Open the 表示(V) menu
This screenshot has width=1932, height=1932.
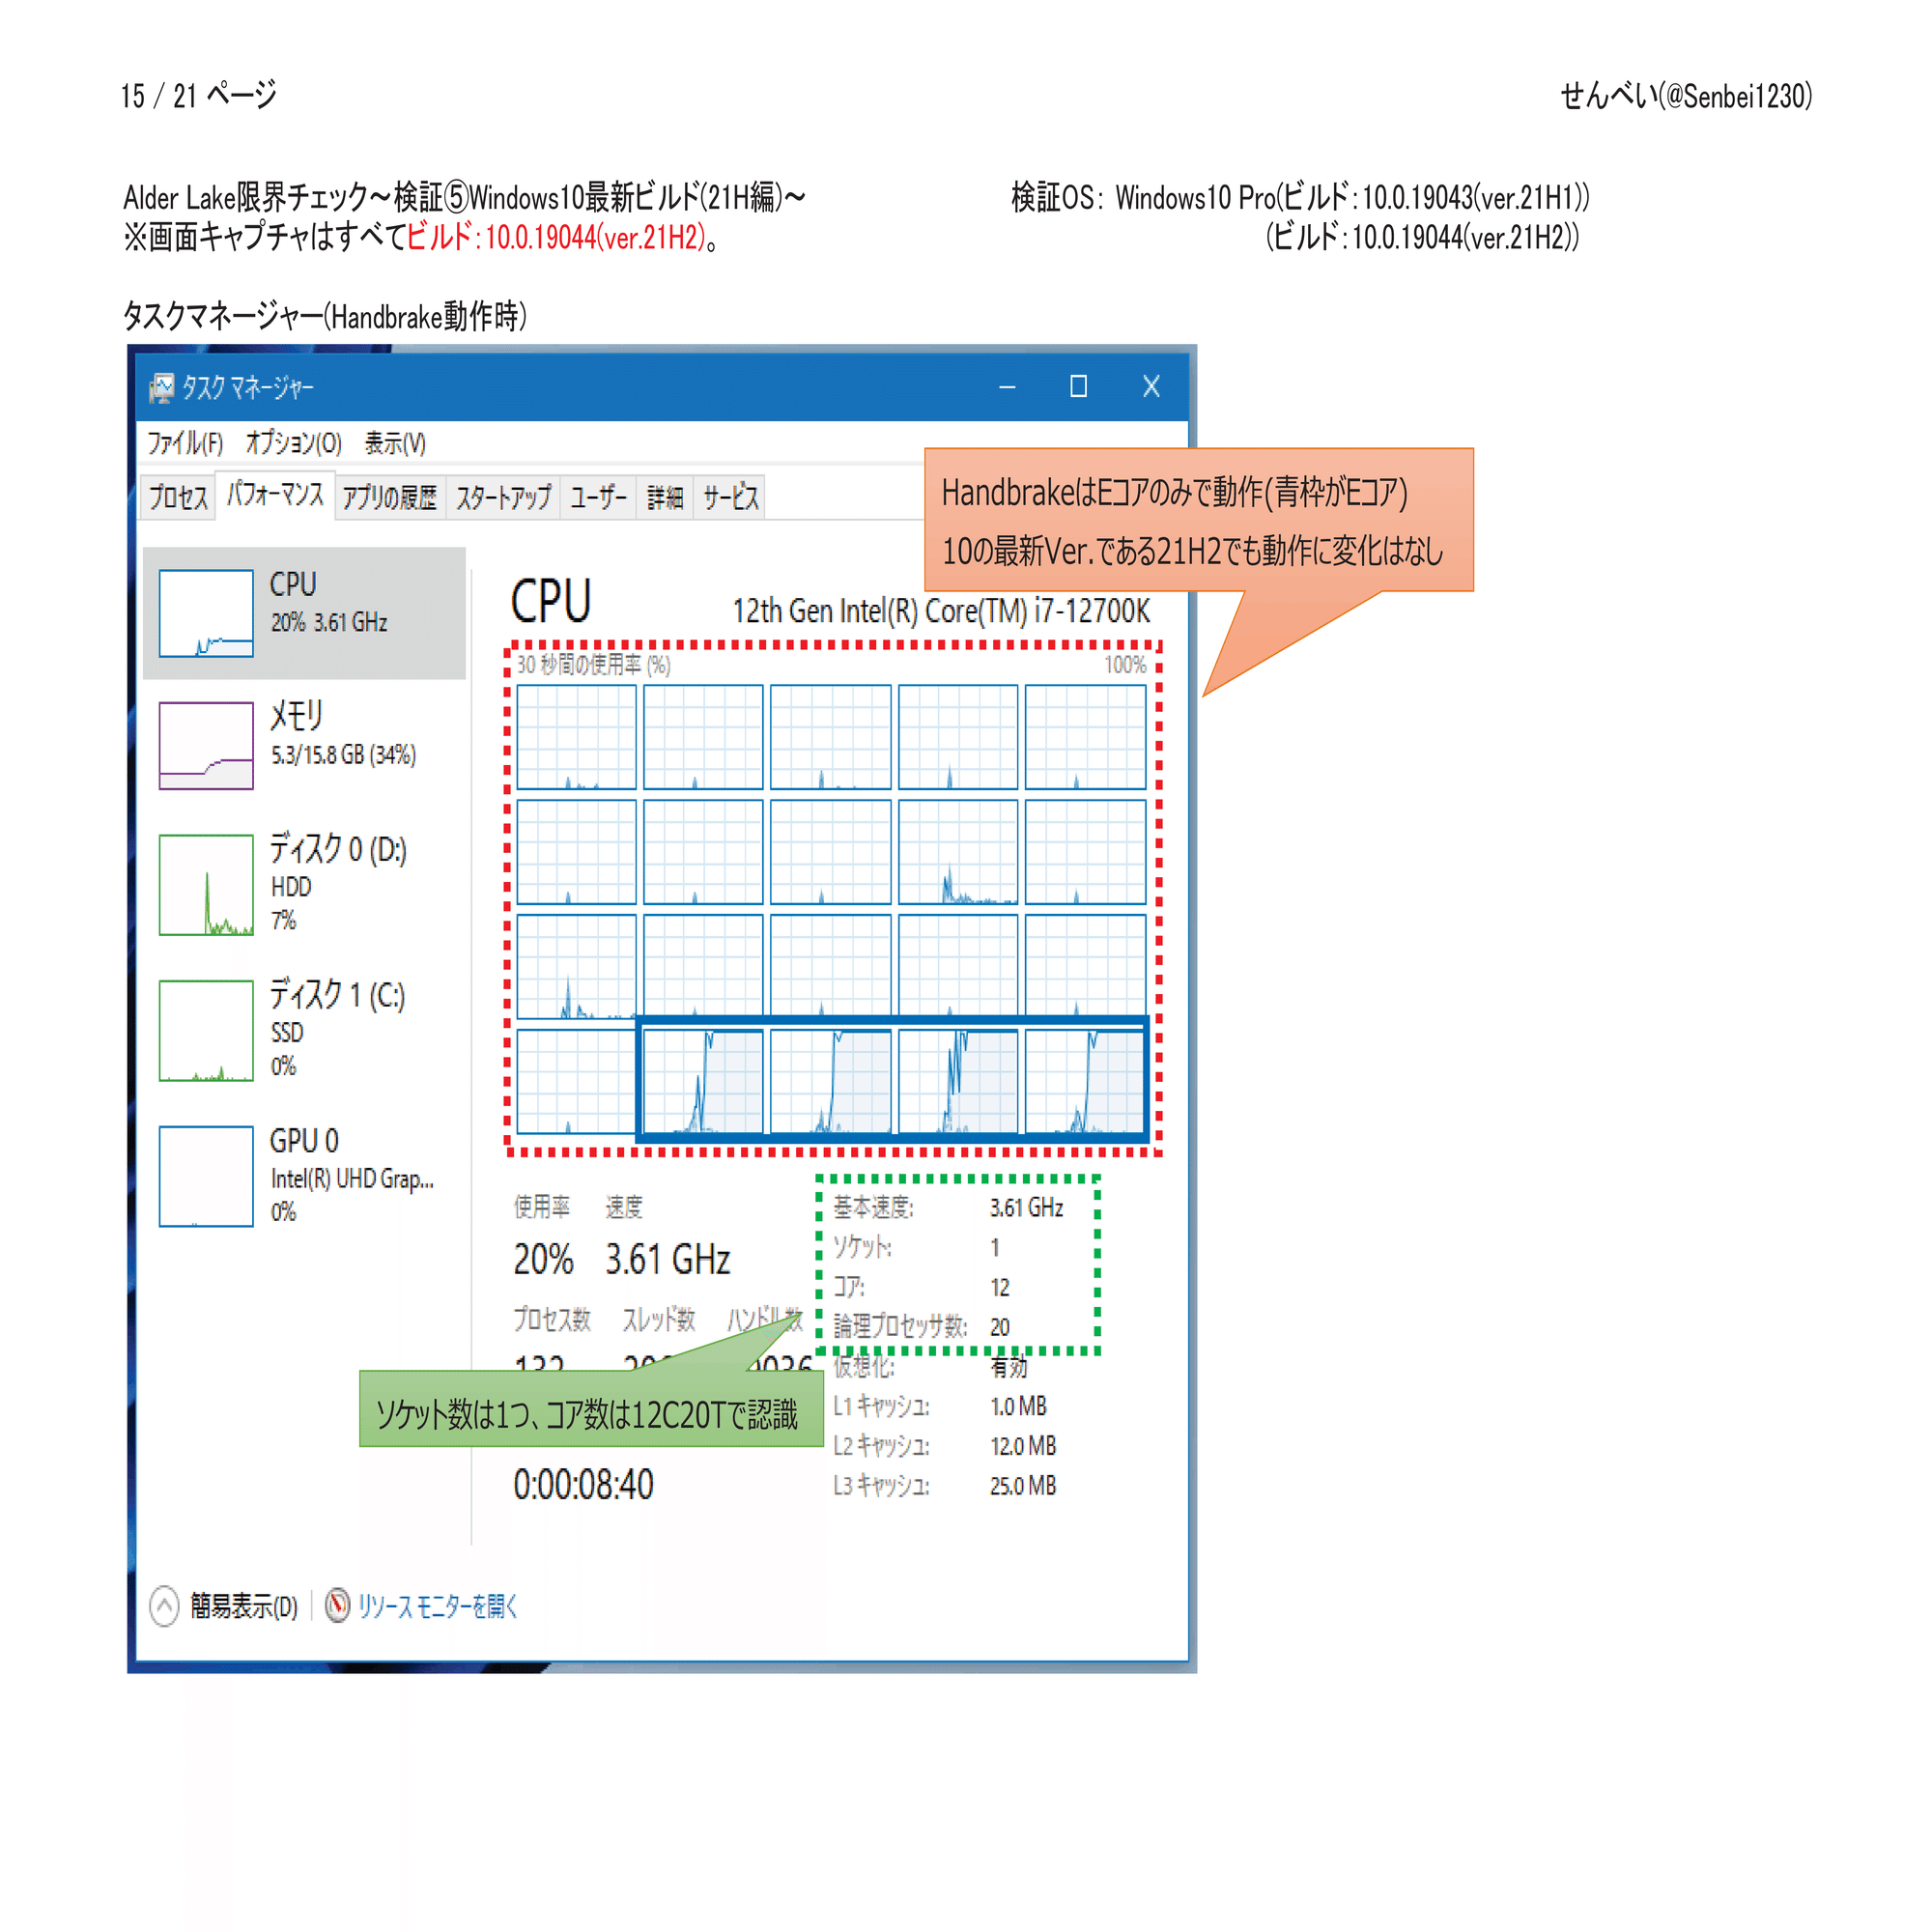tap(399, 444)
